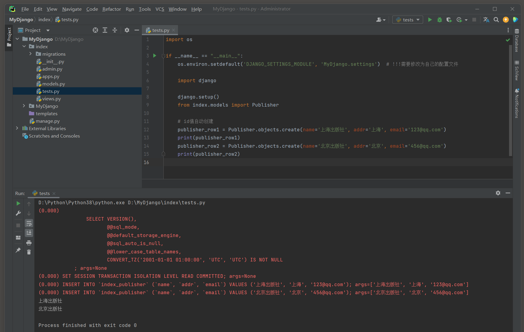524x332 pixels.
Task: Open Project panel settings with the gear icon
Action: (127, 30)
